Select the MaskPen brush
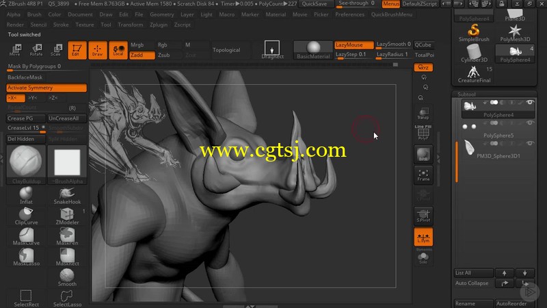The height and width of the screenshot is (308, 547). tap(67, 236)
